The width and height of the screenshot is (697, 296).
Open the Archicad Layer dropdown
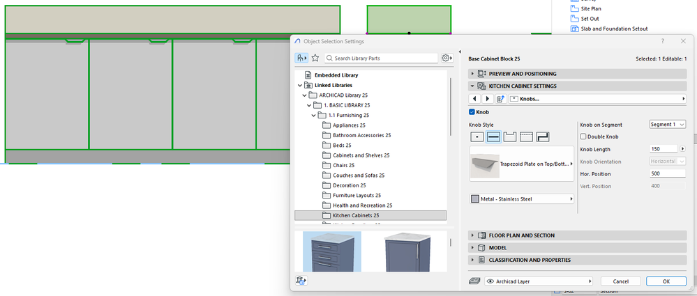pos(538,281)
